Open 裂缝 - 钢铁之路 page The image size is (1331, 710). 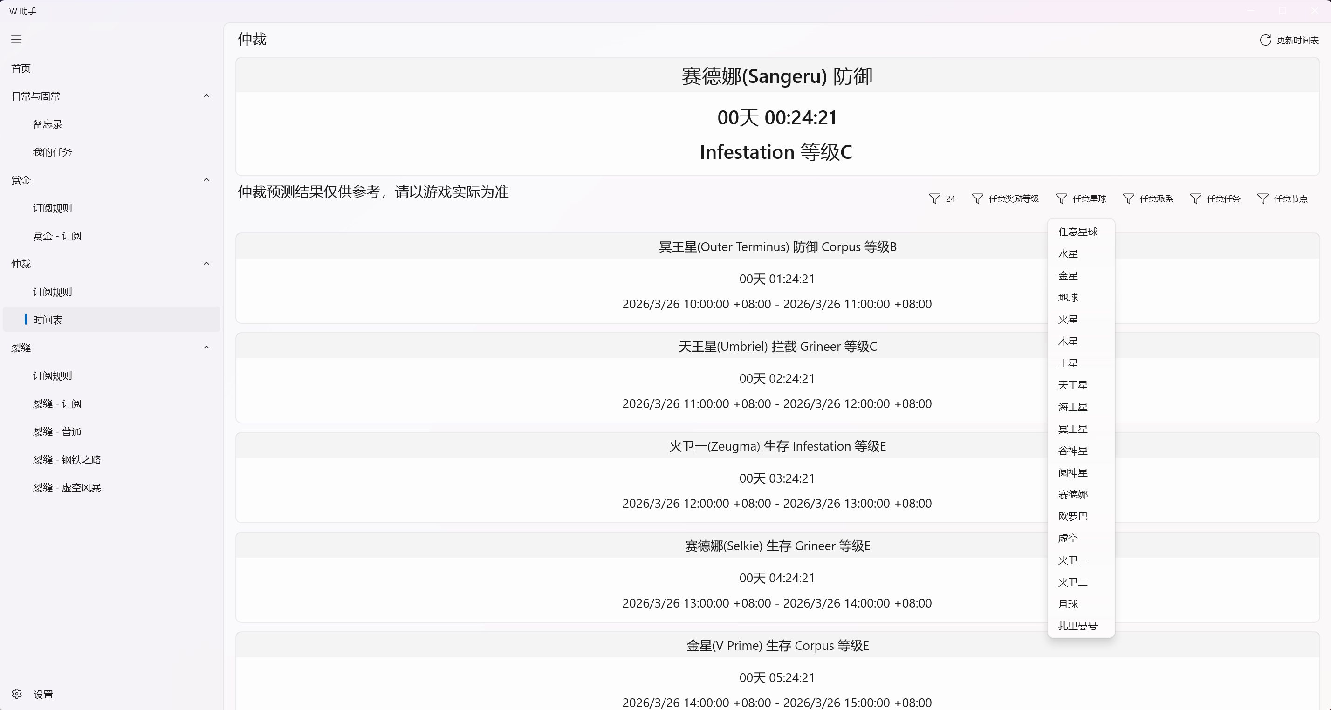(67, 459)
